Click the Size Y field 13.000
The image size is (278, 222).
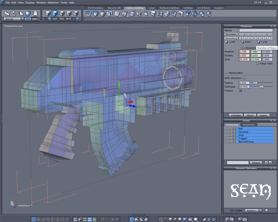(256, 59)
